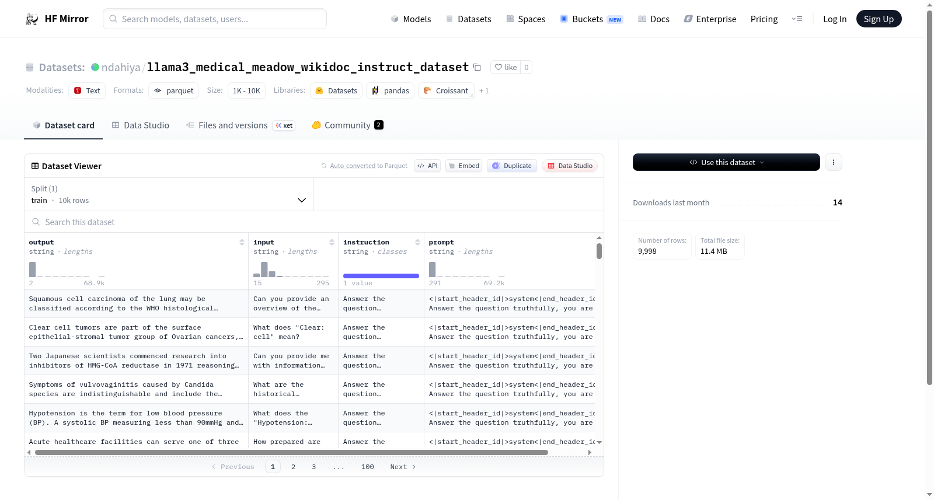Open the Community tab
This screenshot has height=500, width=934.
coord(347,125)
